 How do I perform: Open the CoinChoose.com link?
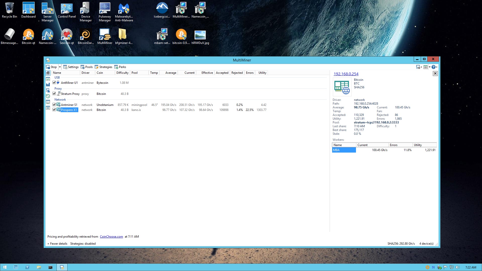(x=111, y=237)
